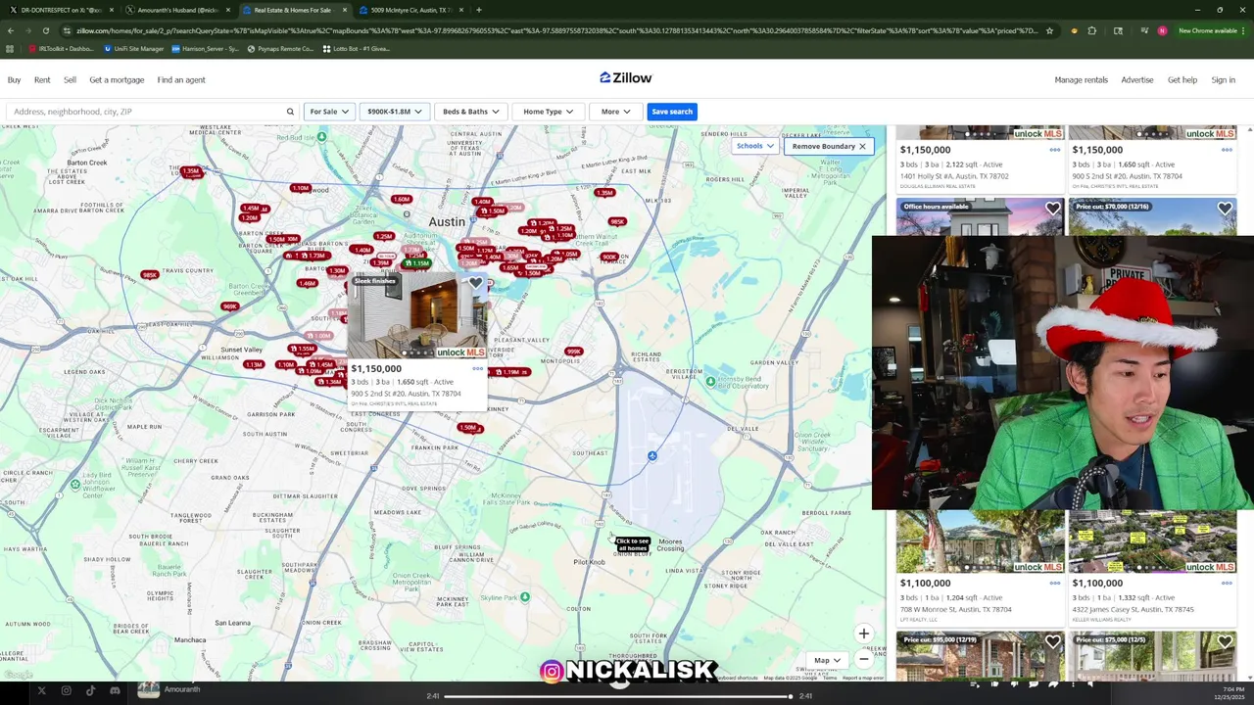Open the map popup listing photo

click(x=417, y=317)
